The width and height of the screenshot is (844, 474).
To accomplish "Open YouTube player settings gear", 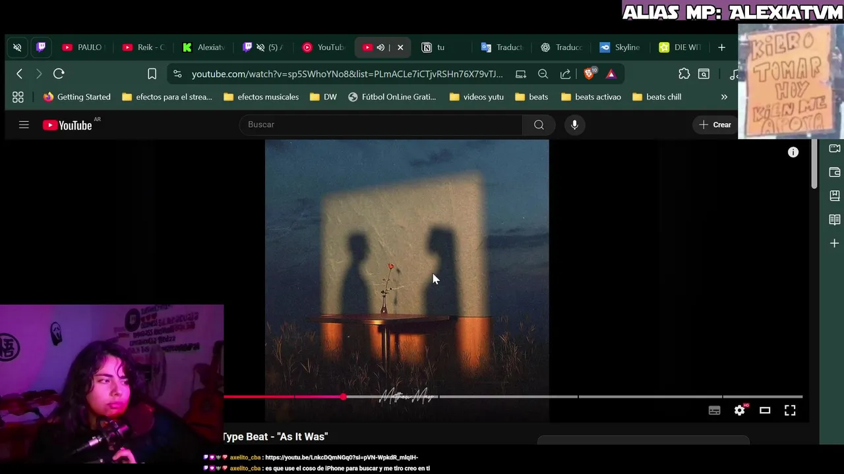I will point(740,410).
